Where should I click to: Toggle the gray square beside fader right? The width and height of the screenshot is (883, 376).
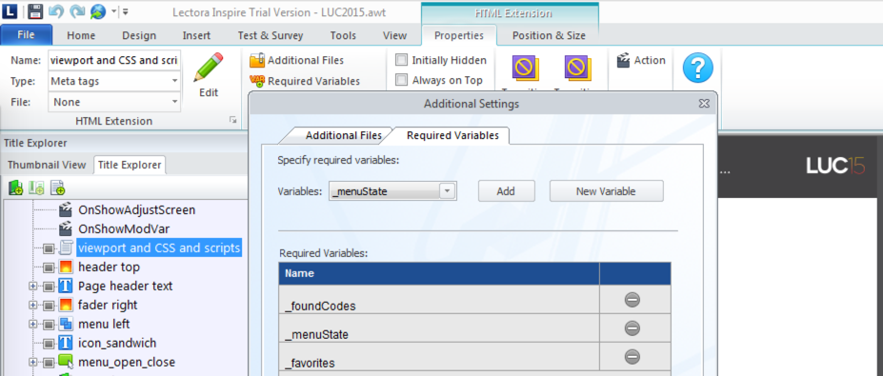click(x=49, y=306)
